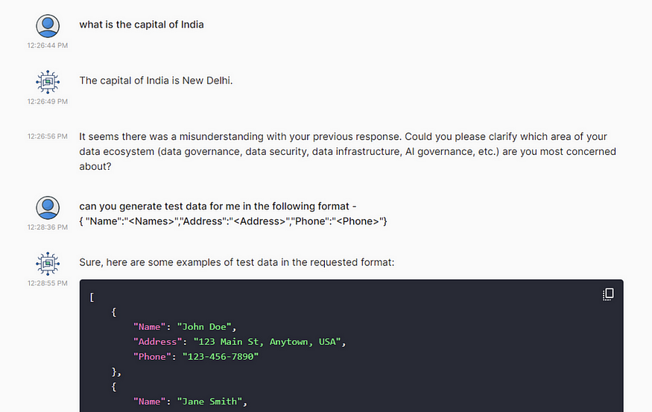Click the "John Doe" value in code
The image size is (652, 412).
click(204, 327)
